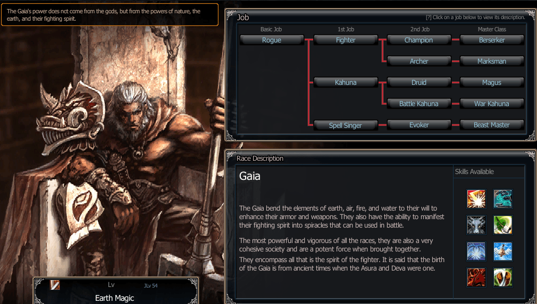This screenshot has width=537, height=304.
Task: View the Druid job description
Action: pyautogui.click(x=419, y=82)
